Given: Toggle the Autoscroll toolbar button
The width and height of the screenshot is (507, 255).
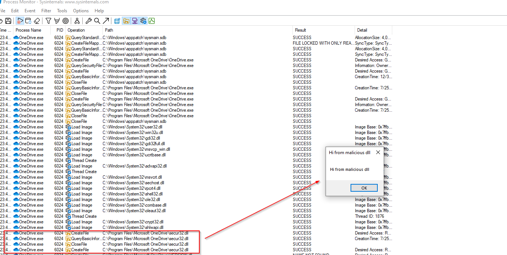Looking at the screenshot, I should [28, 21].
